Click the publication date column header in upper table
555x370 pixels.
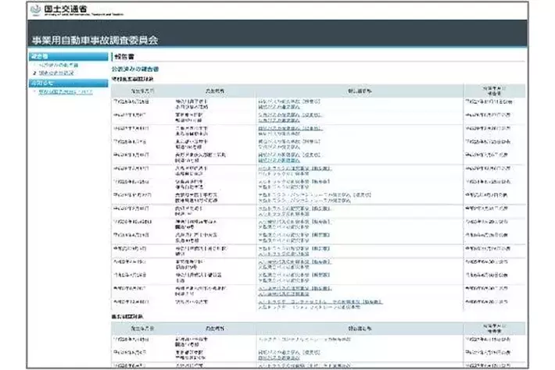496,90
